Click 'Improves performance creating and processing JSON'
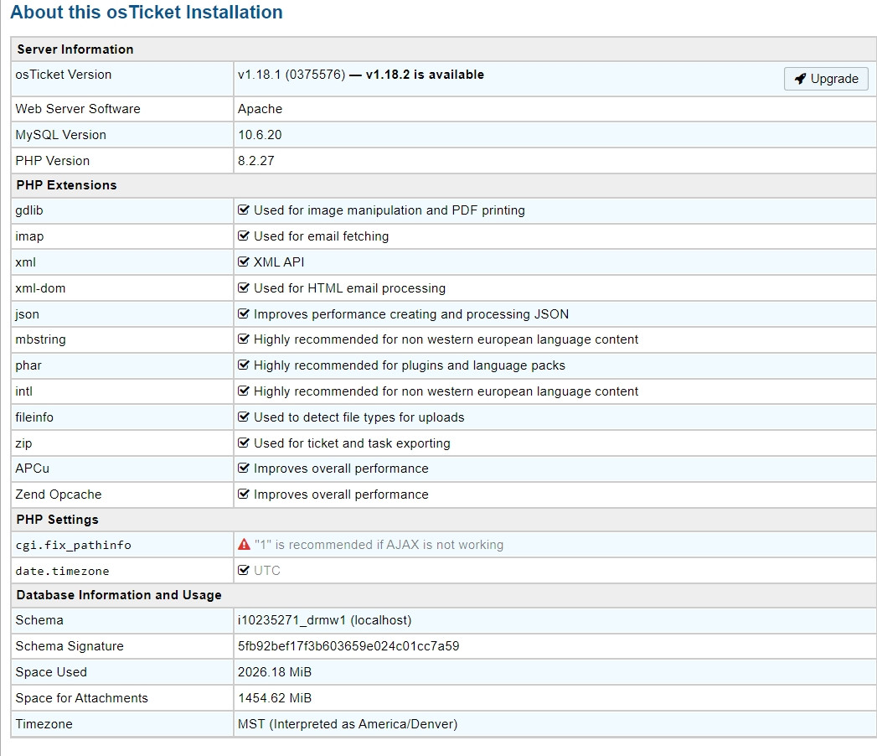 pyautogui.click(x=411, y=314)
